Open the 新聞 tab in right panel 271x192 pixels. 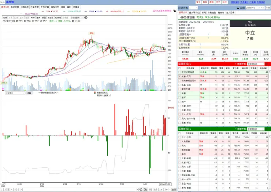click(x=204, y=12)
